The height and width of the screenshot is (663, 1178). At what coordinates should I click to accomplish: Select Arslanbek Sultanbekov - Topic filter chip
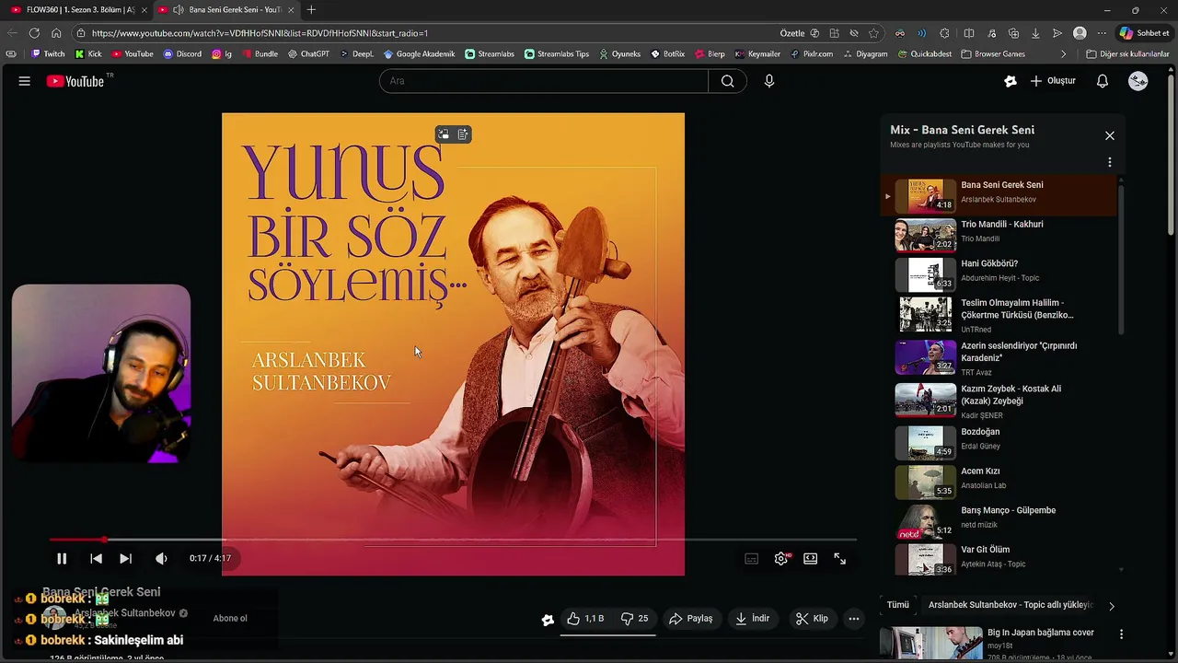click(x=1010, y=605)
